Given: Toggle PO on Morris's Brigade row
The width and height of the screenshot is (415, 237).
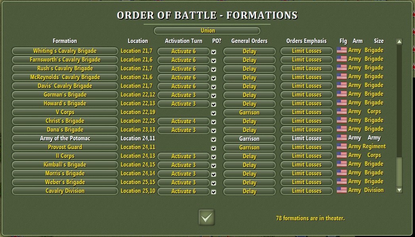Looking at the screenshot, I should coord(213,173).
